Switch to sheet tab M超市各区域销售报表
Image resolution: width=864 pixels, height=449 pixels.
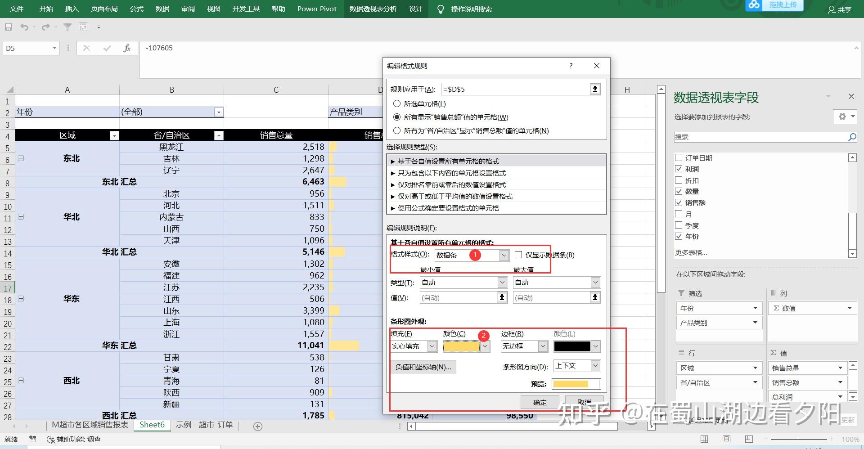(90, 425)
